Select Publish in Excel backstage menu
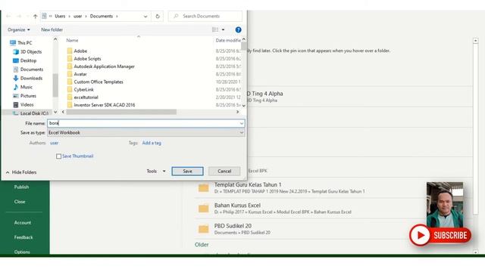485x272 pixels. 21,187
